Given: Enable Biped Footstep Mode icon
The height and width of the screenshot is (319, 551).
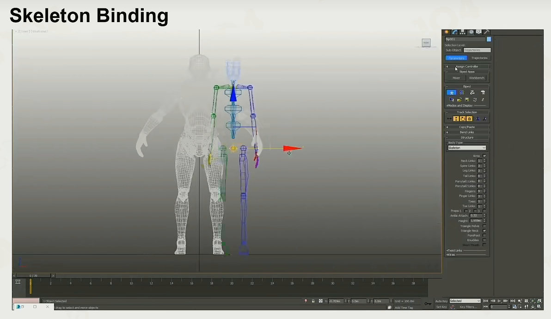Looking at the screenshot, I should coord(462,93).
